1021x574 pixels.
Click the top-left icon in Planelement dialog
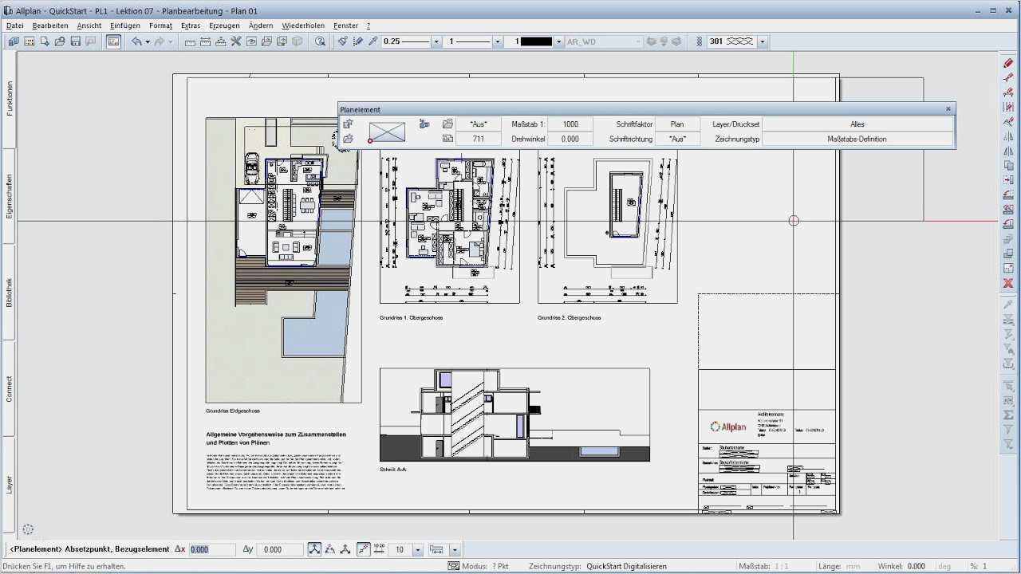click(348, 124)
